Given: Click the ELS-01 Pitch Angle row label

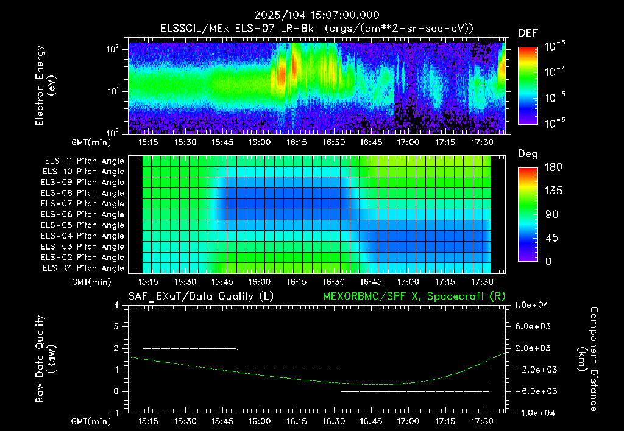Looking at the screenshot, I should pyautogui.click(x=83, y=268).
